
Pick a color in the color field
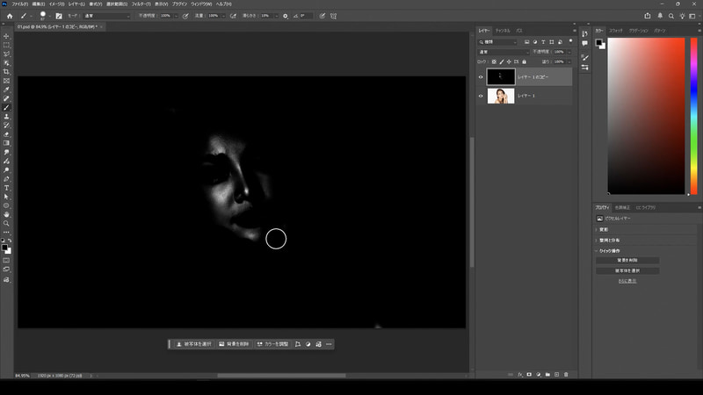tap(646, 116)
